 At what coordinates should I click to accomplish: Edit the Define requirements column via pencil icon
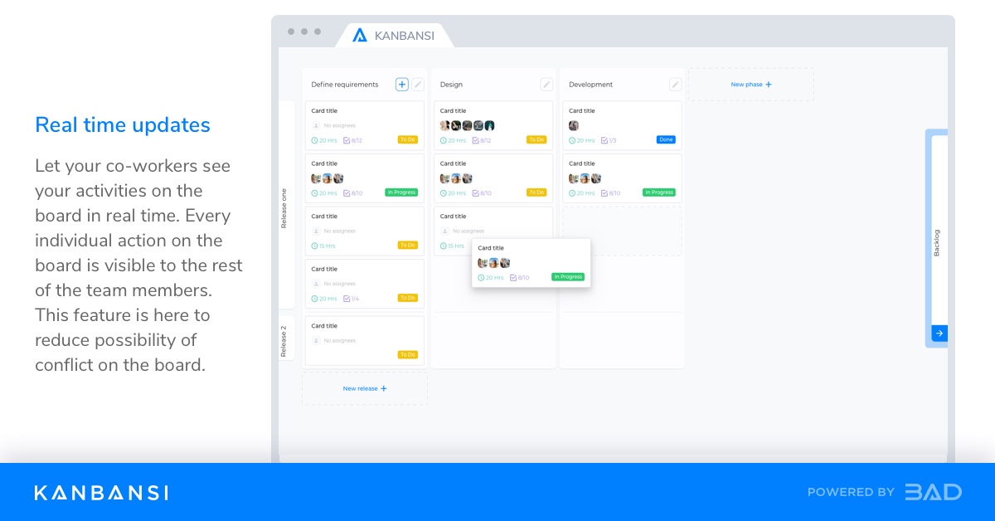pos(418,84)
